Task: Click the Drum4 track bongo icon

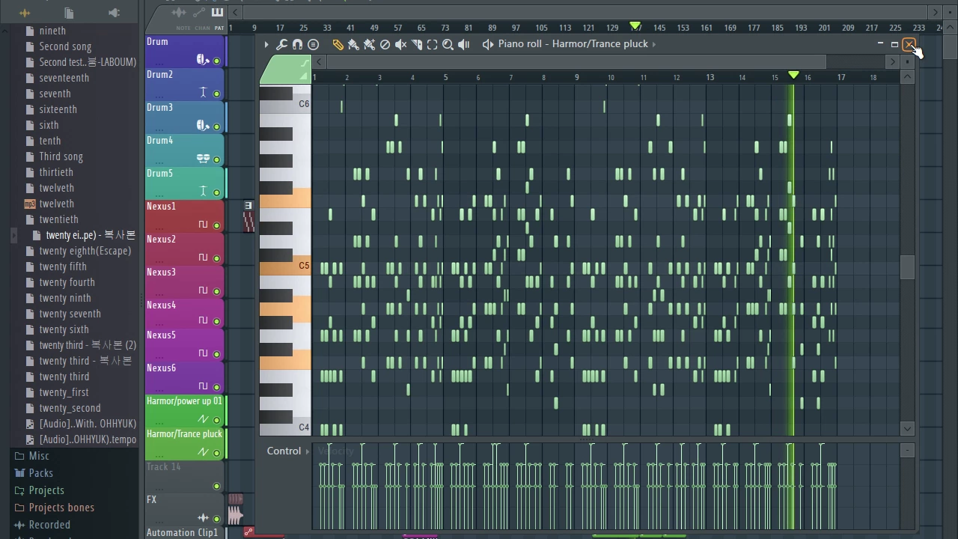Action: click(x=203, y=158)
